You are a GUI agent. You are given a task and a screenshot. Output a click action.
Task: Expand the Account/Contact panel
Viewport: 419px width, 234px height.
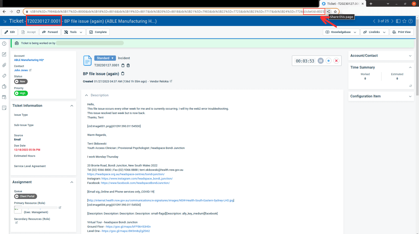(410, 56)
